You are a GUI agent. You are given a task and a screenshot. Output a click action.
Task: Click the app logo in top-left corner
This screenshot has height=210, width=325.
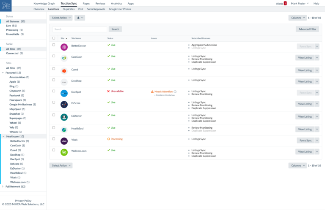click(x=6, y=5)
